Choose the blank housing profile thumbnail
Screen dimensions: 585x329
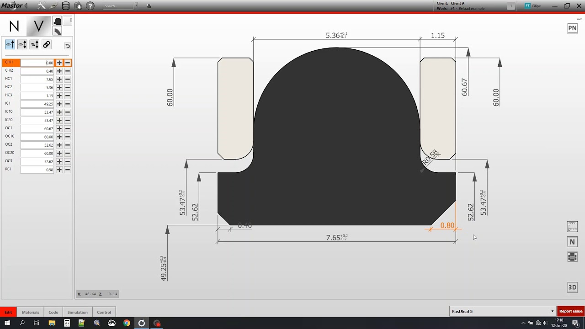pyautogui.click(x=68, y=21)
